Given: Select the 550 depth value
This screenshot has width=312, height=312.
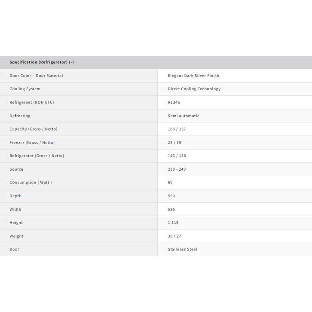Looking at the screenshot, I should (x=171, y=196).
